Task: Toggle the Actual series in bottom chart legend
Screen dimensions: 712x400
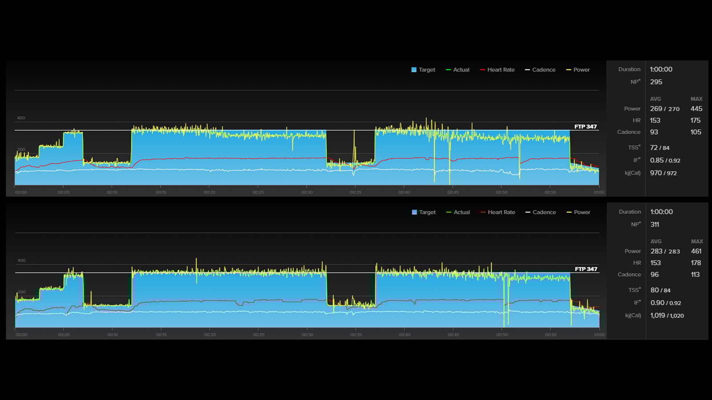Action: pyautogui.click(x=458, y=212)
